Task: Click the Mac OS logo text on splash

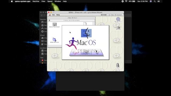Action: (86, 43)
